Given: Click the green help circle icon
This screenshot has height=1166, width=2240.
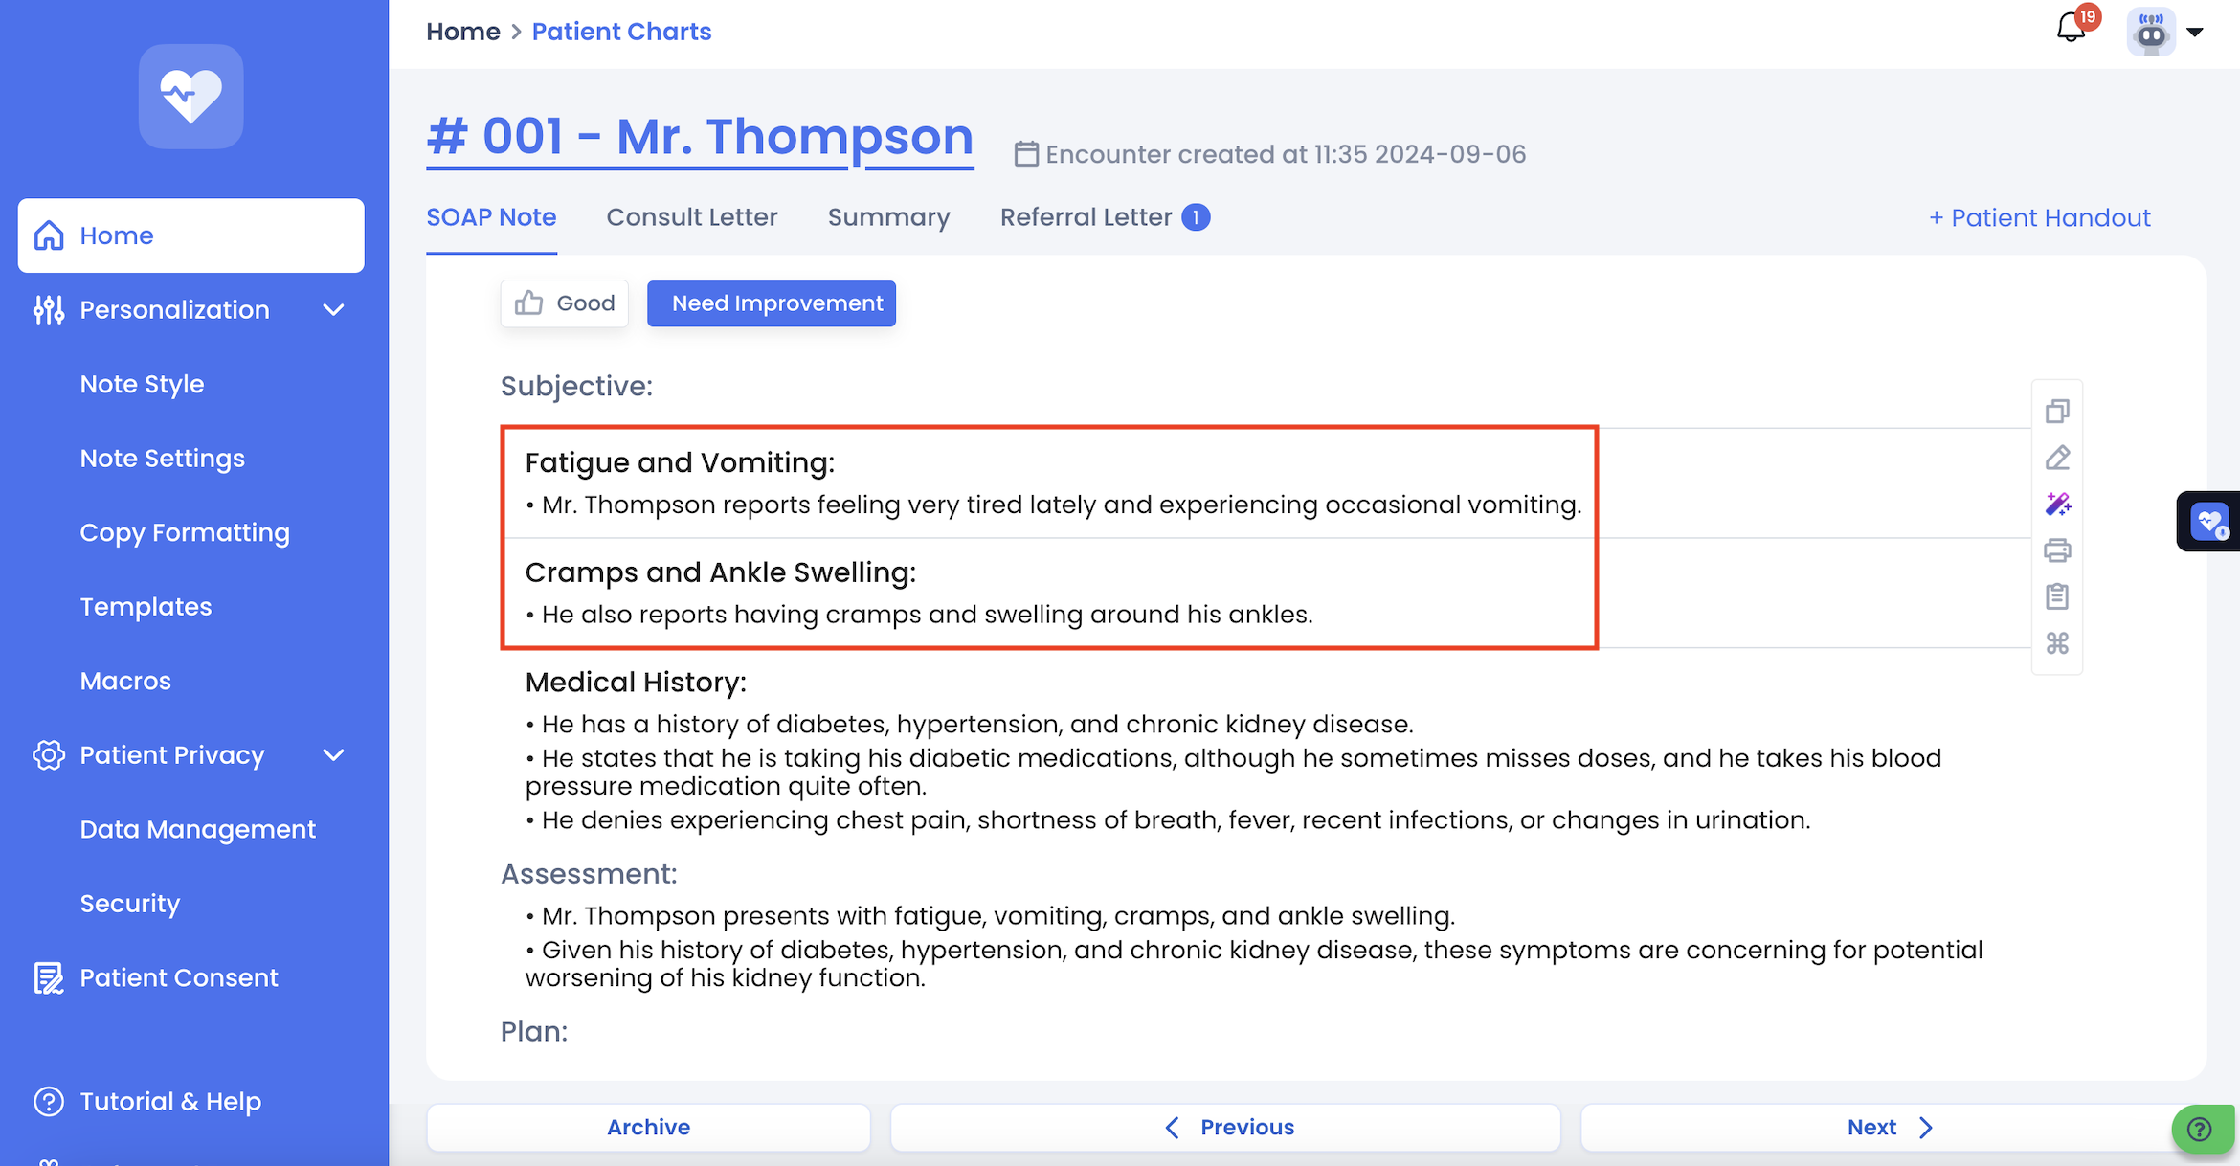Looking at the screenshot, I should coord(2200,1130).
